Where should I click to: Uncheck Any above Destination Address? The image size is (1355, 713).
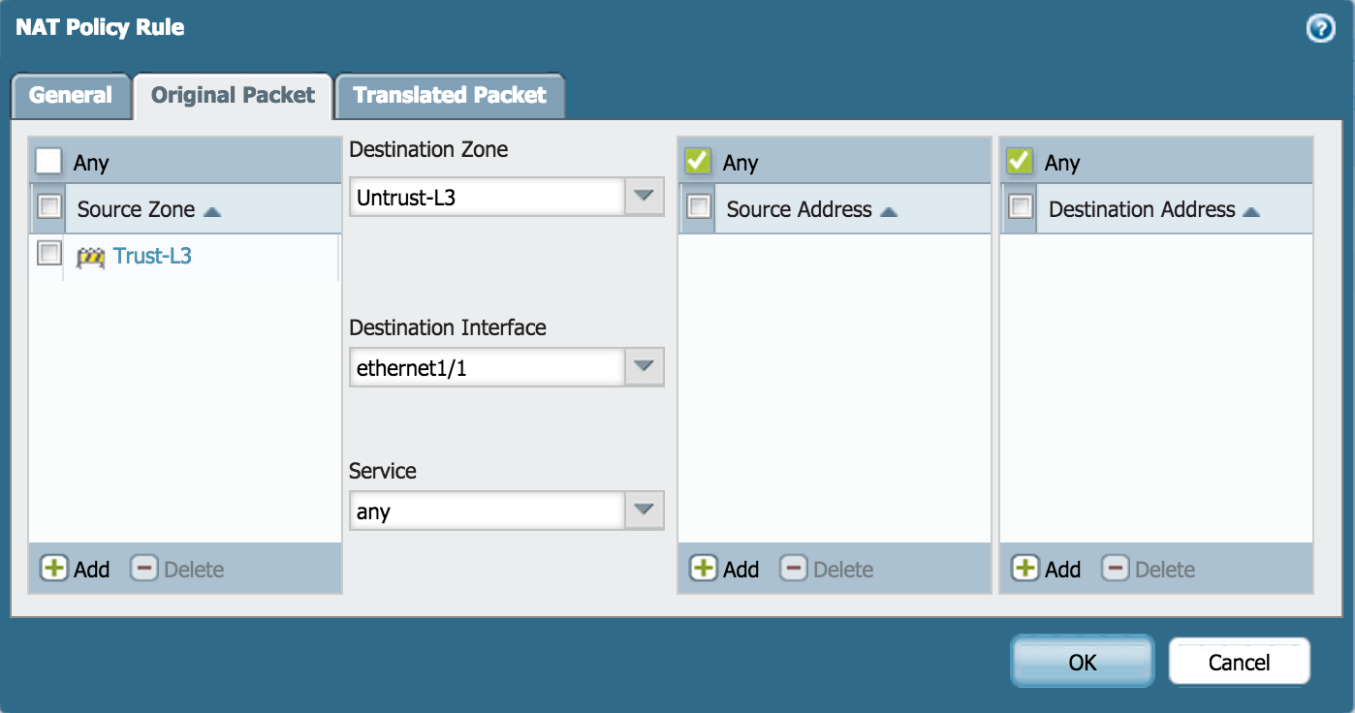[x=1020, y=161]
